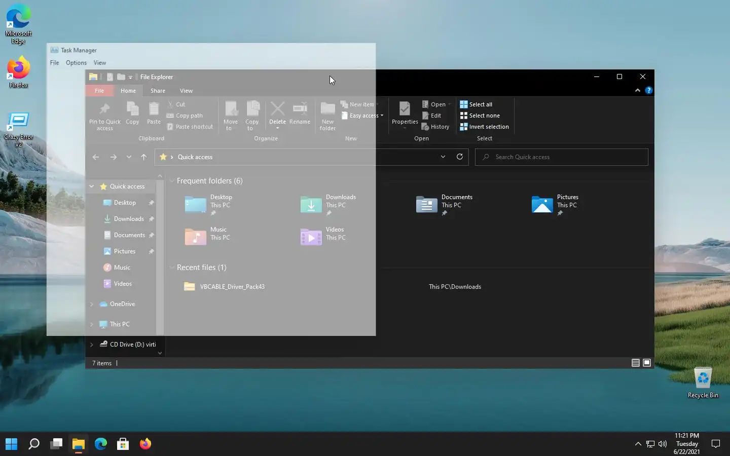Expand the This PC tree node
The width and height of the screenshot is (730, 456).
(92, 324)
